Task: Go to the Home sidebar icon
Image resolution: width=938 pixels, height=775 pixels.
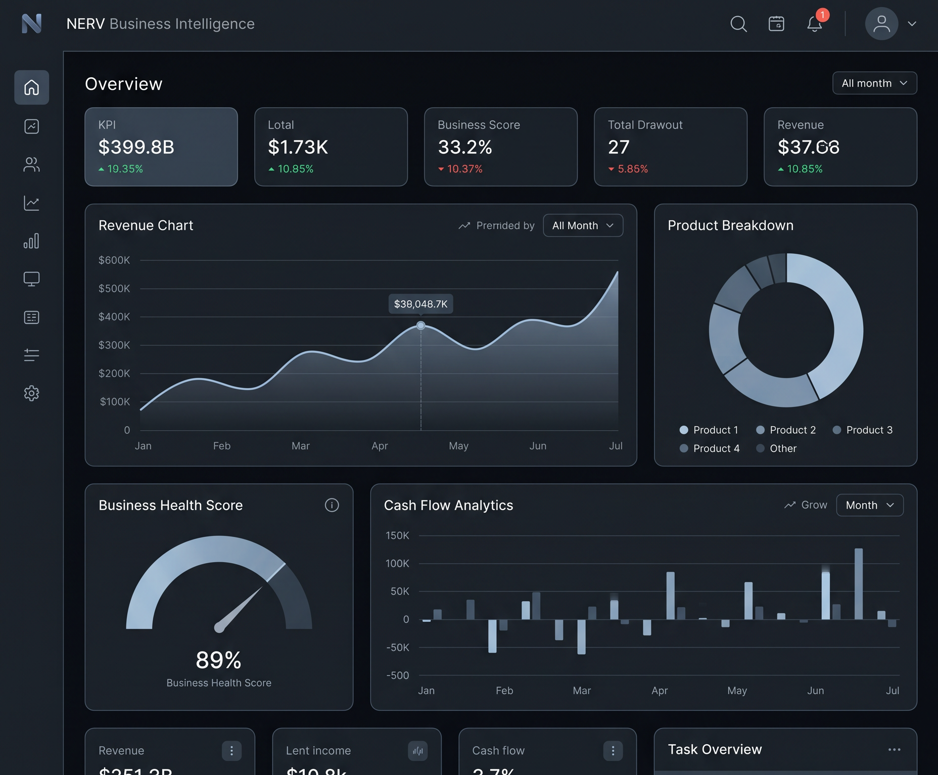Action: pos(31,87)
